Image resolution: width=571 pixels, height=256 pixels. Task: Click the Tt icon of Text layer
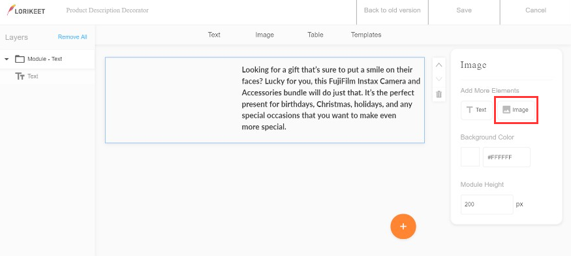20,76
